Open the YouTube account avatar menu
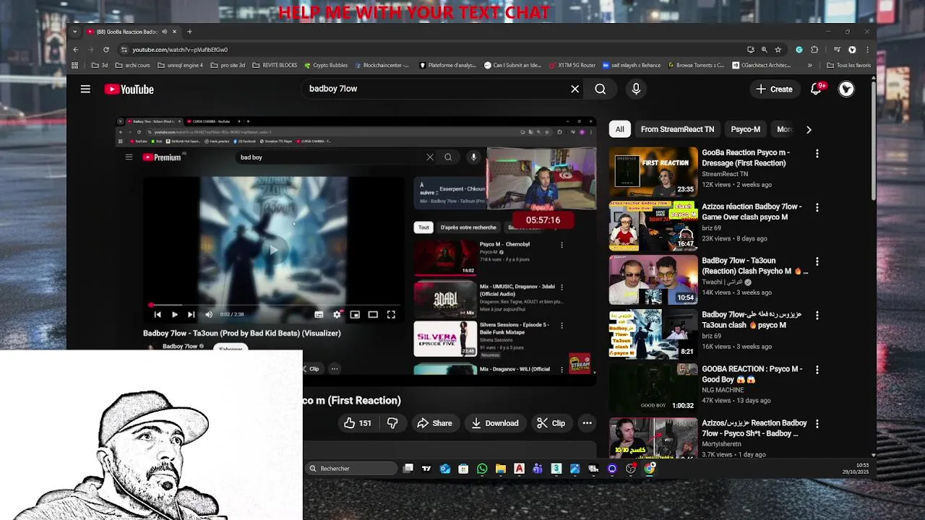925x520 pixels. pos(846,89)
